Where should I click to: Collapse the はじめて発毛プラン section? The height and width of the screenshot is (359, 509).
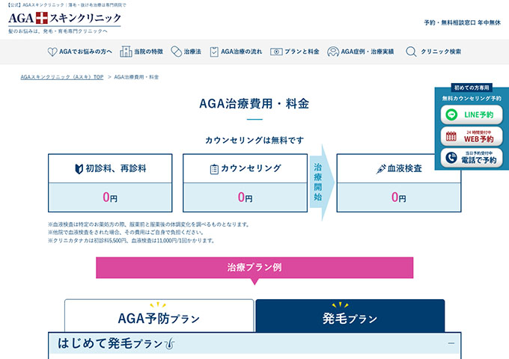pyautogui.click(x=451, y=343)
